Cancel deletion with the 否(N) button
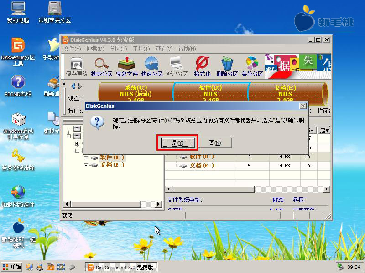This screenshot has height=273, width=365. tap(214, 143)
